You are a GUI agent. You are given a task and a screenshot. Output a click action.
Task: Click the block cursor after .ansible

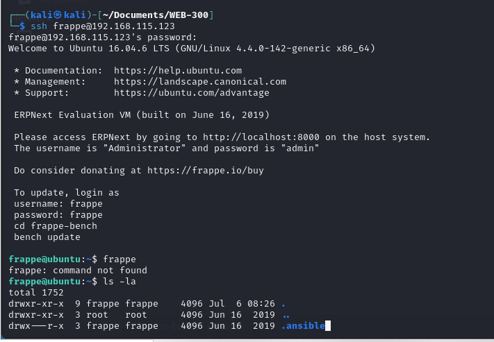[328, 325]
